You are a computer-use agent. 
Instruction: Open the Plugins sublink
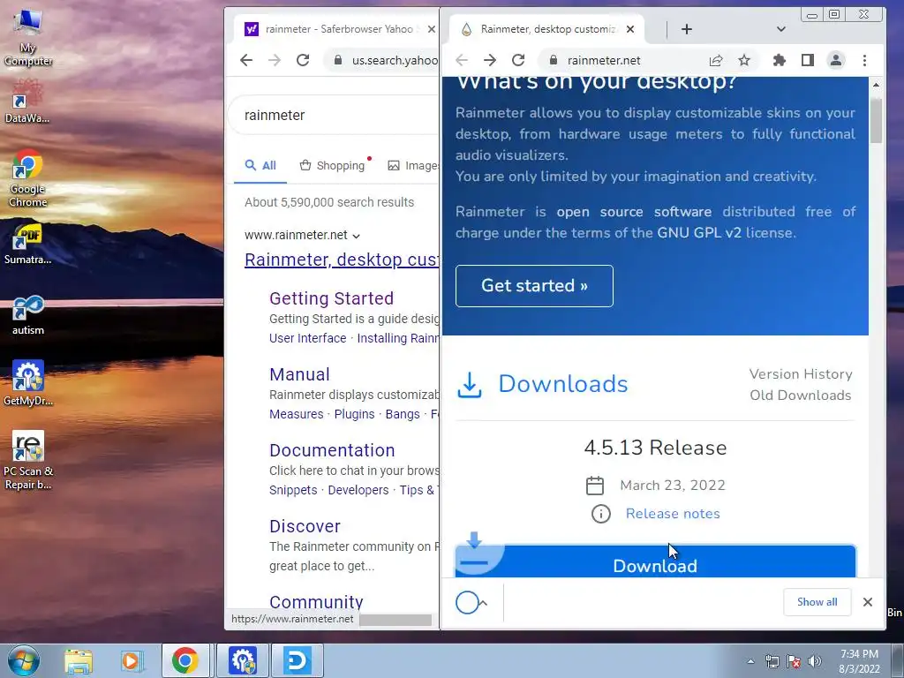tap(355, 414)
